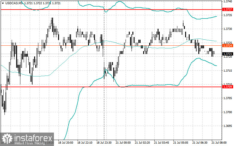Screen dimensions: 234x146
Task: Click the 21 Jul 08:00 time label
Action: (219, 143)
